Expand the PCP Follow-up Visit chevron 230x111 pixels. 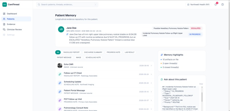click(151, 100)
